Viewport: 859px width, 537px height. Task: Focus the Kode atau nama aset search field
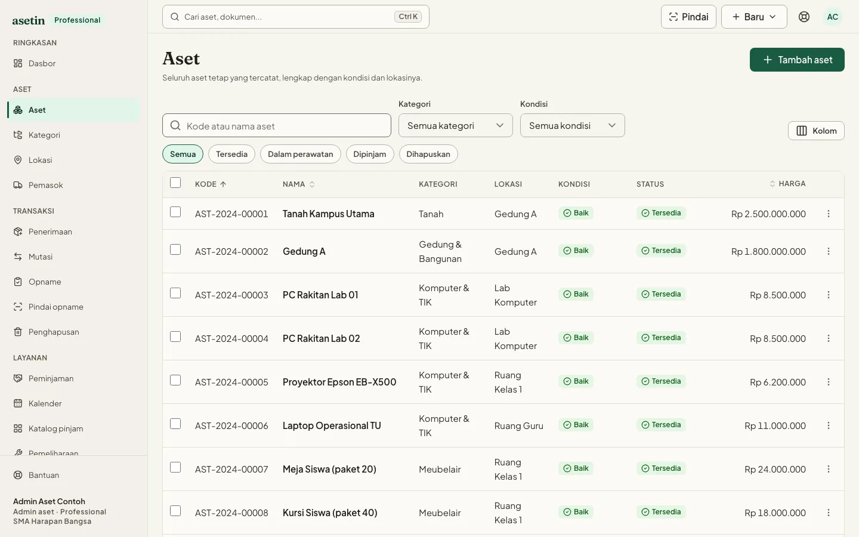pyautogui.click(x=277, y=125)
